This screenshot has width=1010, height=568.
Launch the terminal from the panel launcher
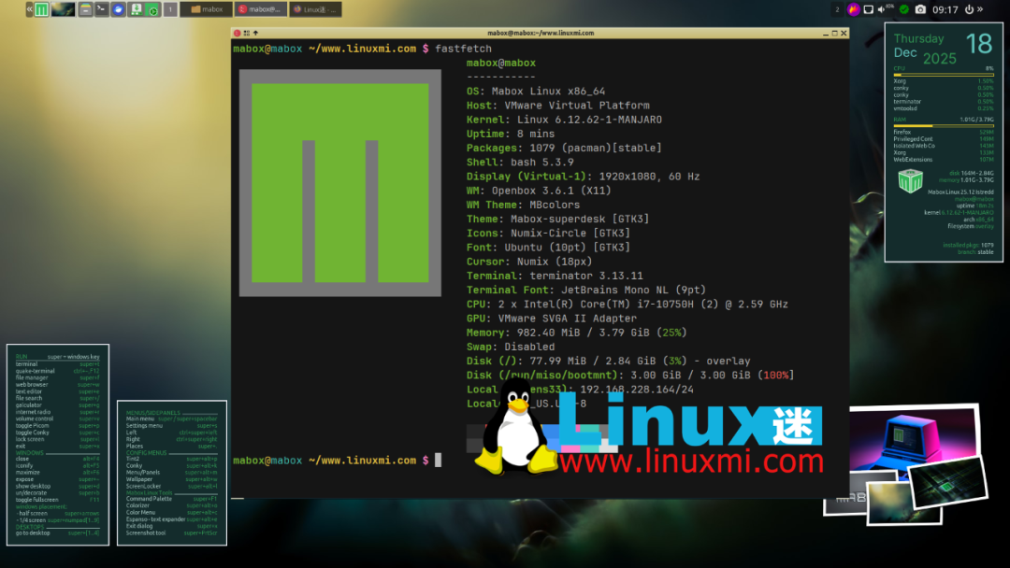tap(102, 9)
